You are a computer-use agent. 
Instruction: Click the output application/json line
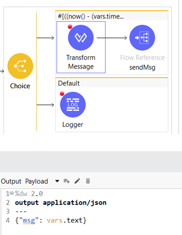point(60,203)
